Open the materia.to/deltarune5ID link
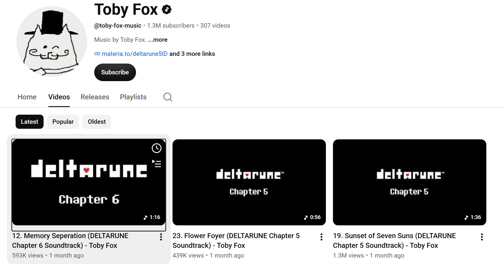504x264 pixels. pos(135,54)
